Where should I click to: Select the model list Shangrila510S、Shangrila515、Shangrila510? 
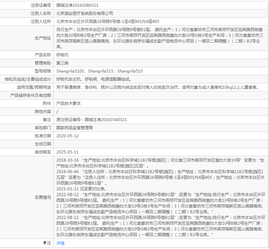pos(100,71)
